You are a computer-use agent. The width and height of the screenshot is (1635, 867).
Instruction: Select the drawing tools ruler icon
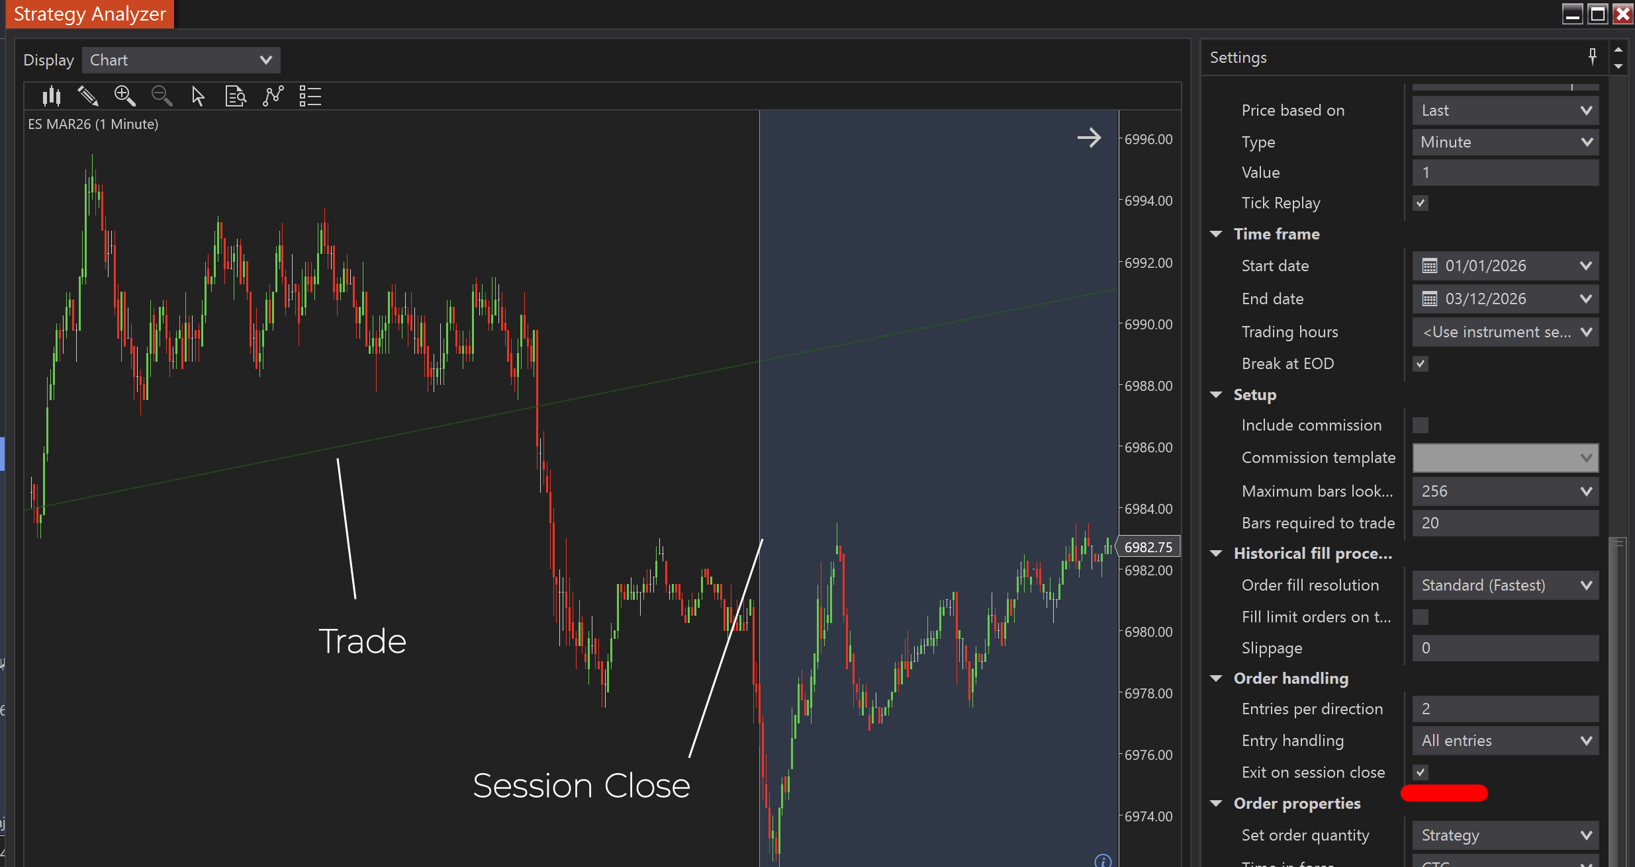point(88,97)
